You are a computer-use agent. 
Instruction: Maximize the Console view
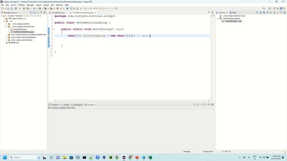pos(212,105)
